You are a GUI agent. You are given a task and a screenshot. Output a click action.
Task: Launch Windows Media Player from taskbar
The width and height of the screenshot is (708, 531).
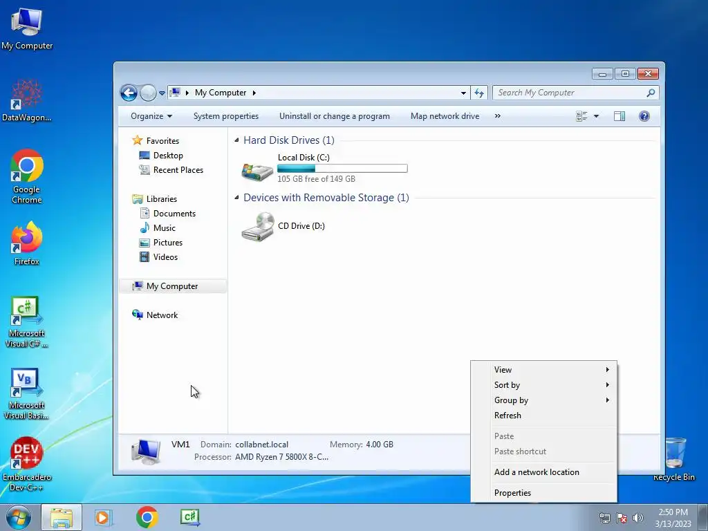pos(104,517)
